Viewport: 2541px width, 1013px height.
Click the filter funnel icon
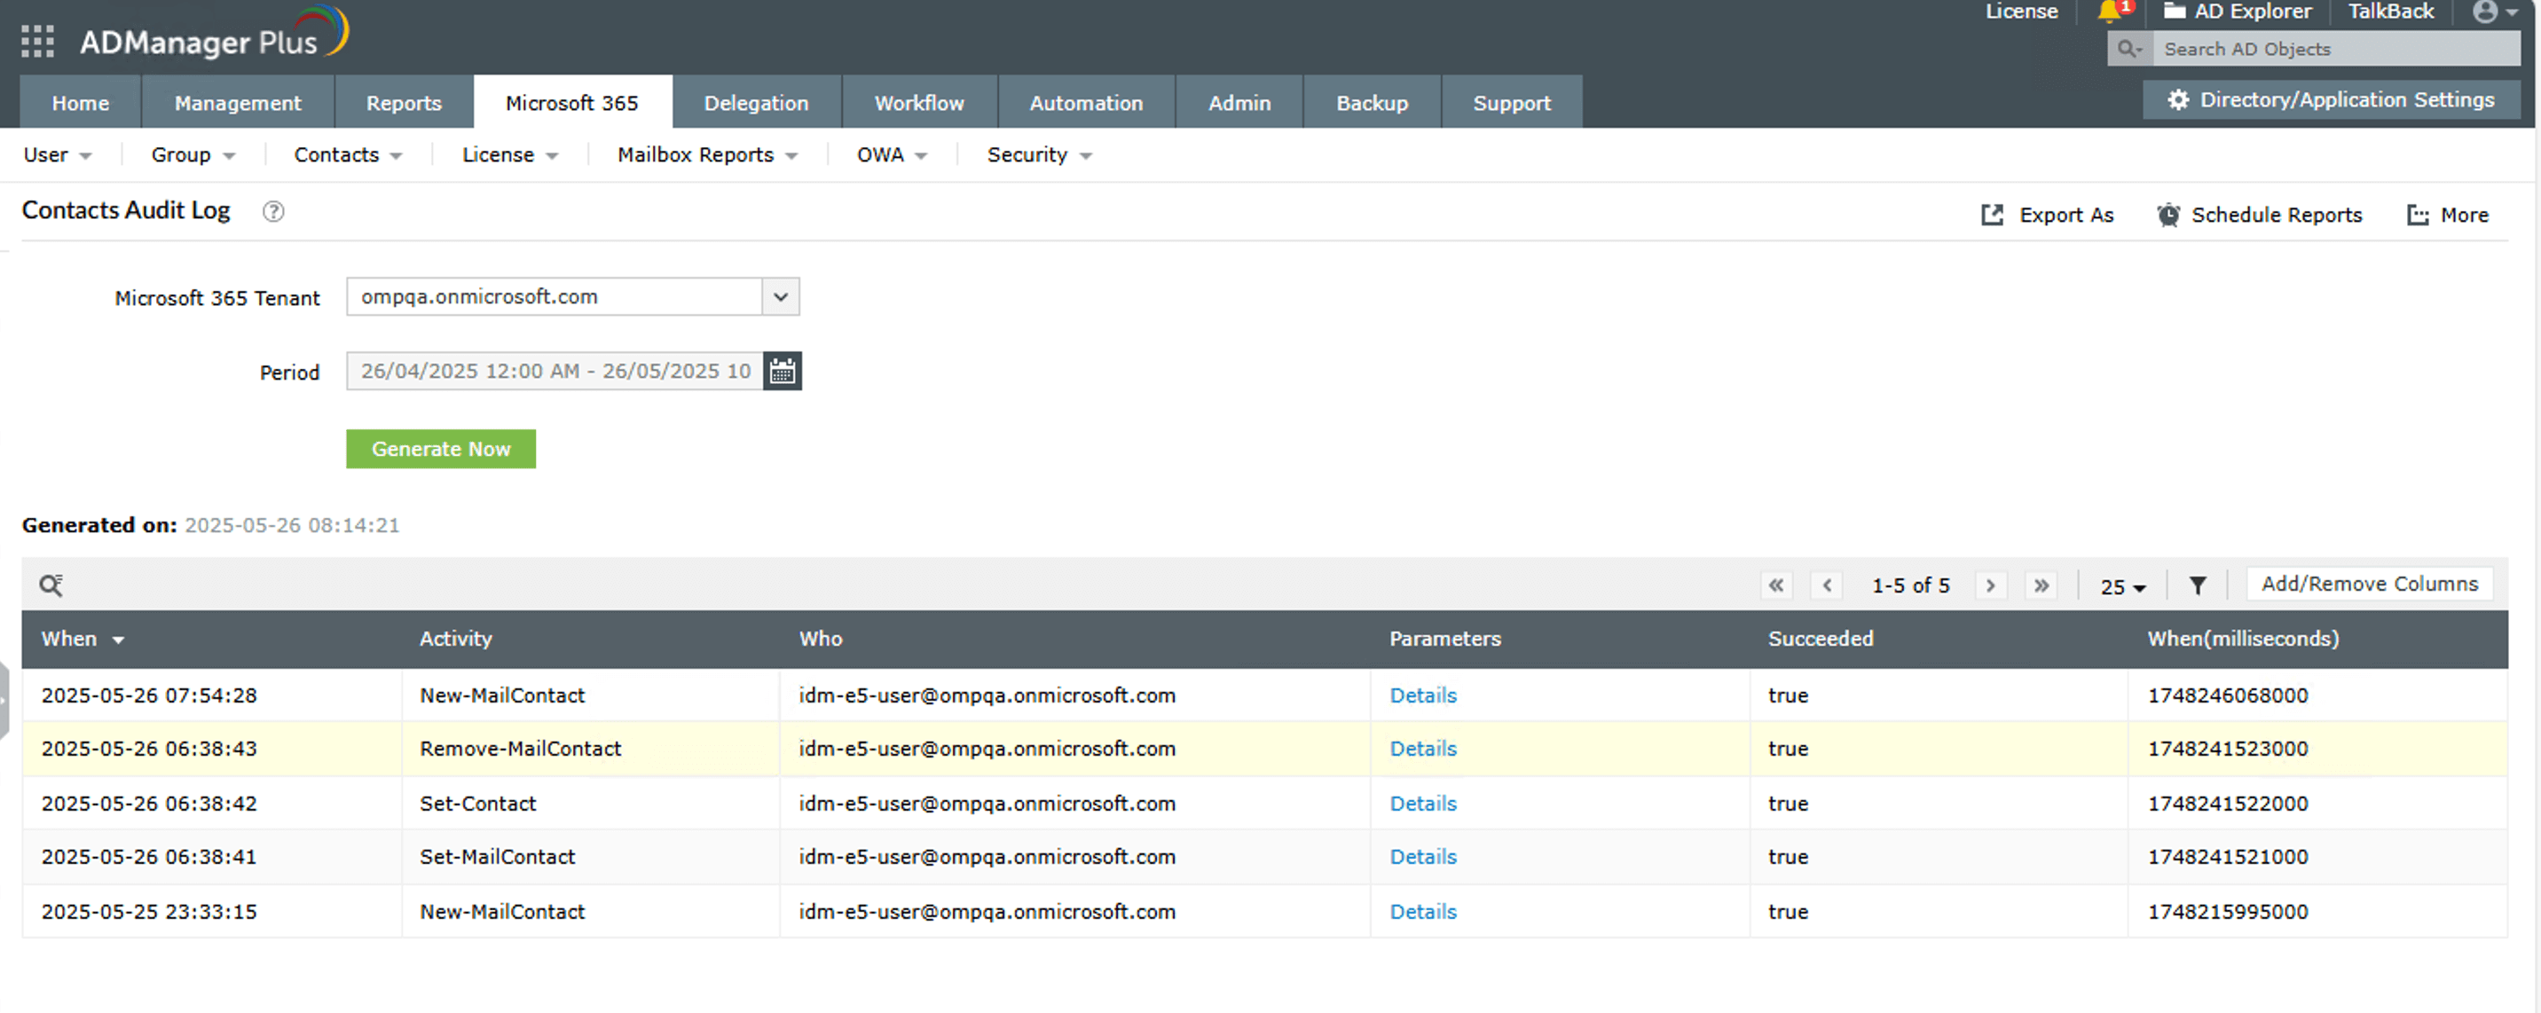point(2197,586)
